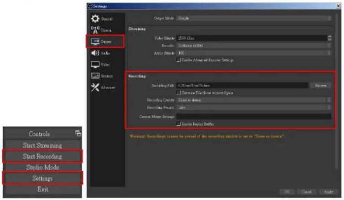Open the Output Mode dropdown

[254, 18]
